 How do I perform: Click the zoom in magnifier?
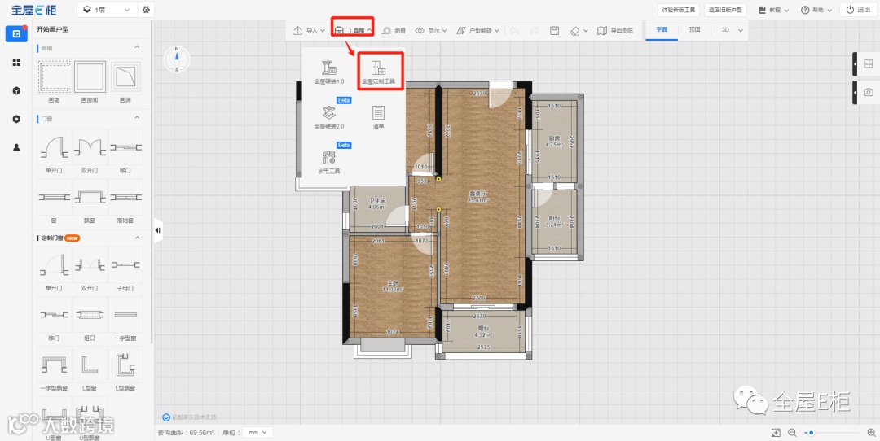pos(871,433)
